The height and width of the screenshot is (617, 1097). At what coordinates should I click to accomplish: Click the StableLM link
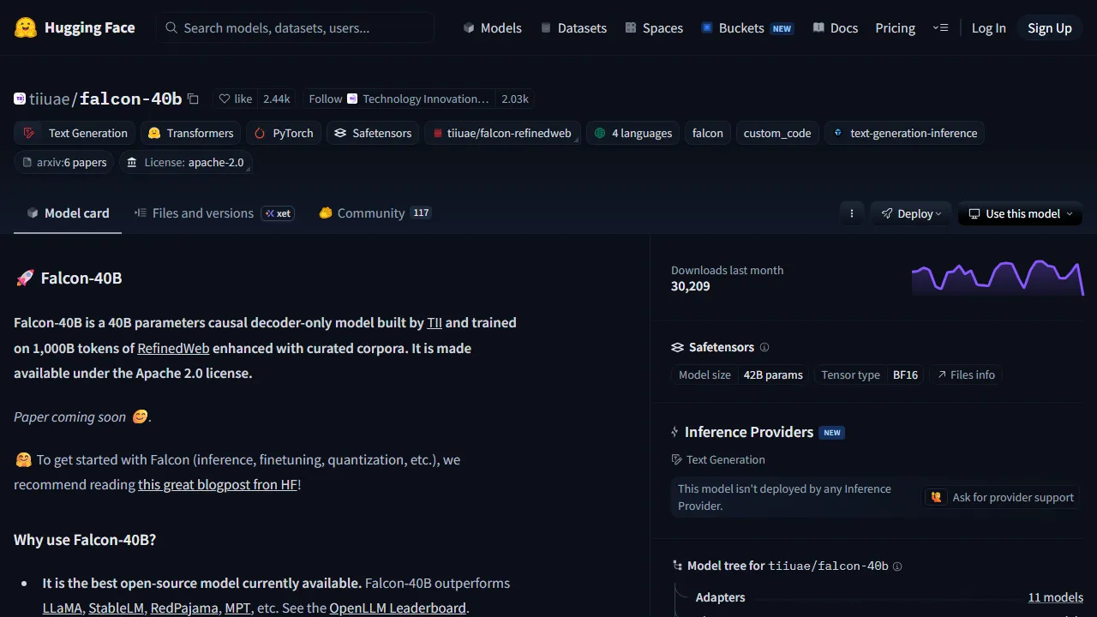[x=117, y=608]
